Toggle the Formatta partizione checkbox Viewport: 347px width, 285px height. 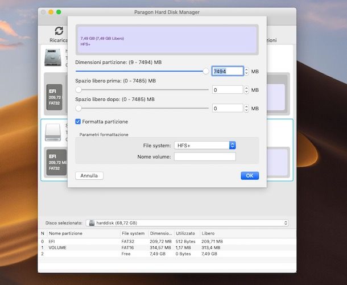tap(78, 122)
